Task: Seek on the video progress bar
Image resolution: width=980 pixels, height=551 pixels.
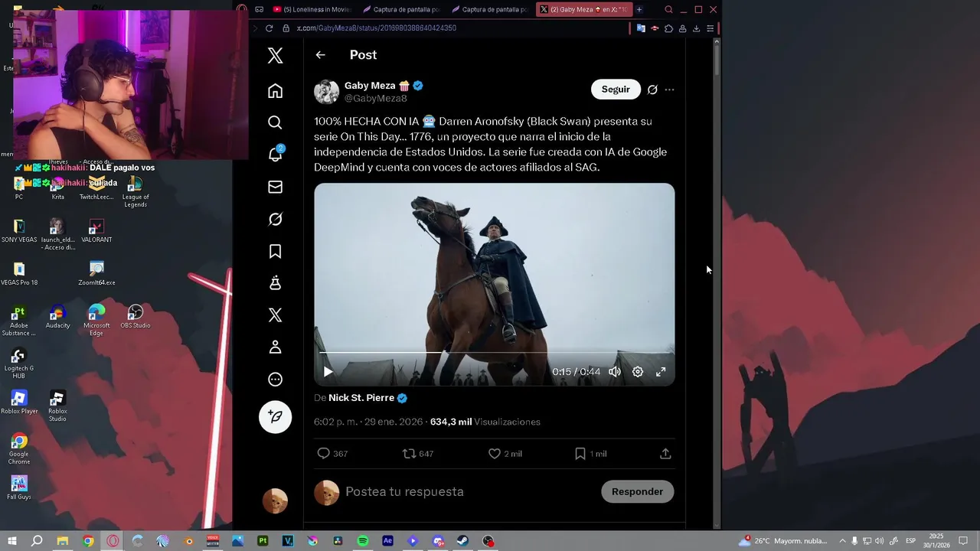Action: (495, 353)
